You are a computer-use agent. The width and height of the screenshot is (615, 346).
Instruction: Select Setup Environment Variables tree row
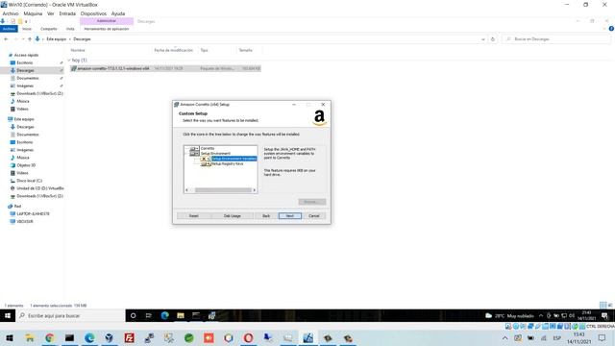pos(234,159)
